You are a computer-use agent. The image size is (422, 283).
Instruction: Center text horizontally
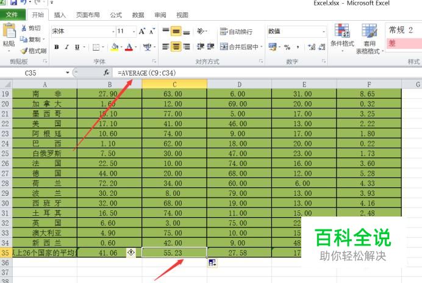point(176,47)
